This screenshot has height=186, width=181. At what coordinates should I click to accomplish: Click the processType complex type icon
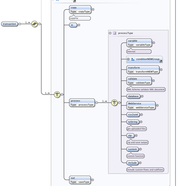point(114,33)
